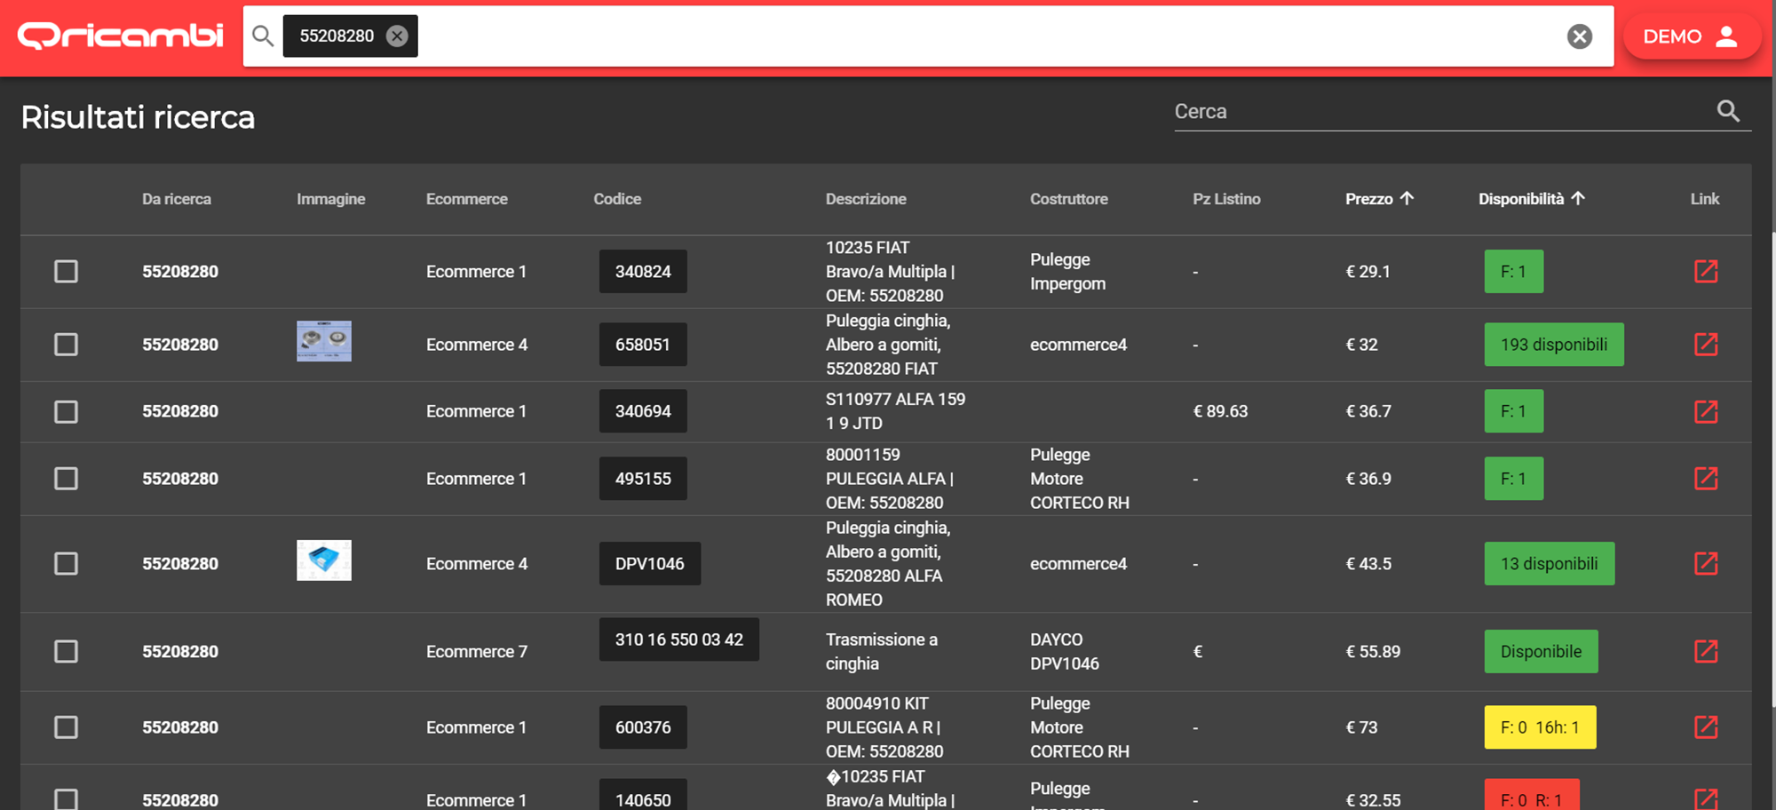Open external link for code DPV1046
1776x810 pixels.
[x=1706, y=563]
